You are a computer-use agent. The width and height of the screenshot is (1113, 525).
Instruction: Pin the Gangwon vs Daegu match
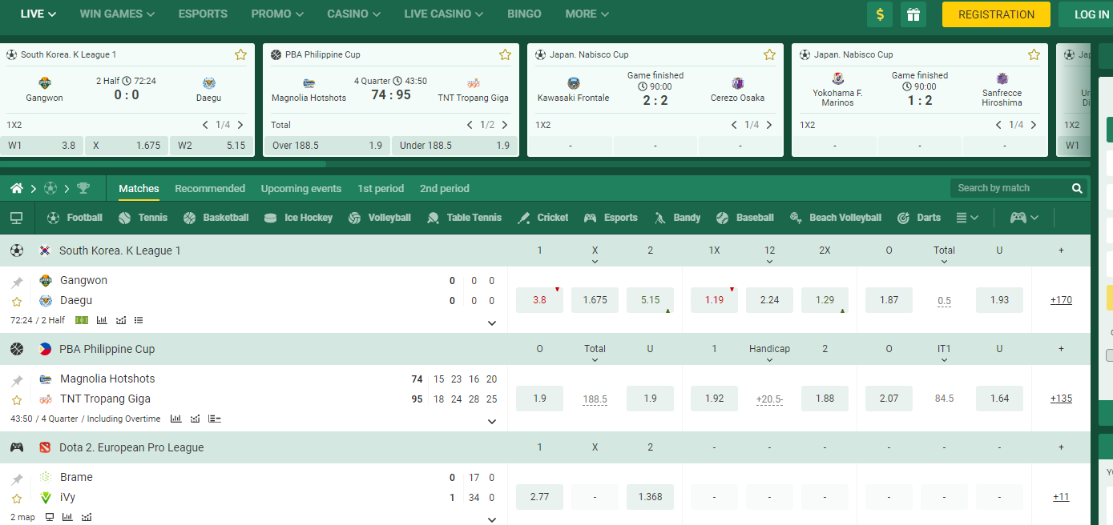click(17, 283)
